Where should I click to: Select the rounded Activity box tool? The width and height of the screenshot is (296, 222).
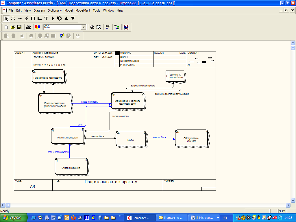[x=13, y=18]
